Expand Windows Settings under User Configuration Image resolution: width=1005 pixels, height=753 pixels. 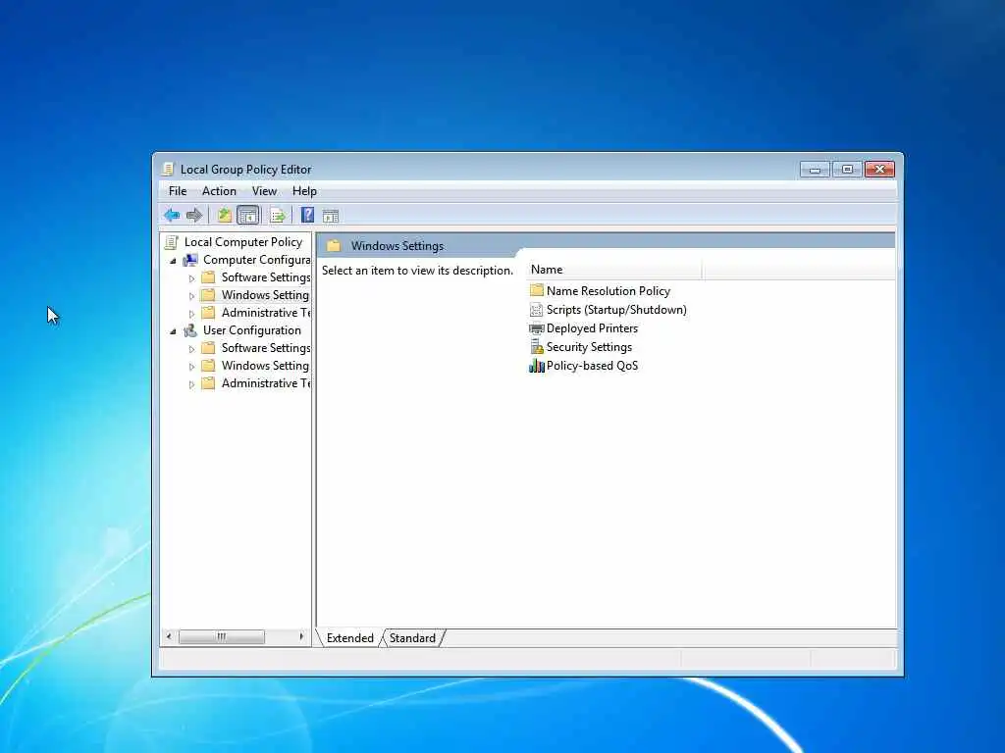pyautogui.click(x=191, y=367)
